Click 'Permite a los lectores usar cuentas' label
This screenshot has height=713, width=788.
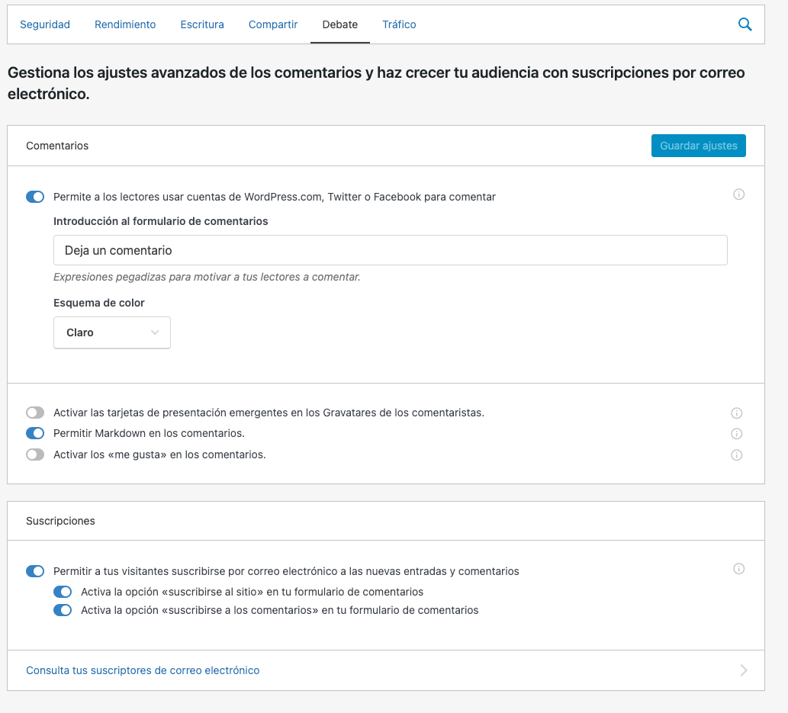(275, 197)
